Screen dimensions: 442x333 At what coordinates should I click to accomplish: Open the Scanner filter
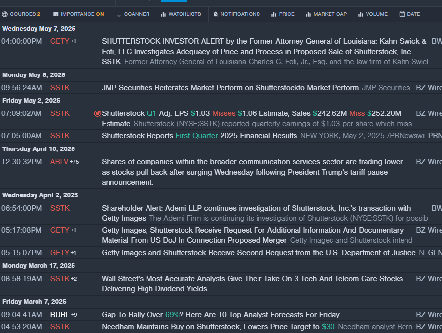point(133,14)
